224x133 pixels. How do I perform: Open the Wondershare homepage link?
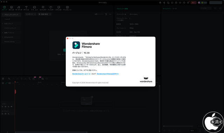(x=81, y=74)
